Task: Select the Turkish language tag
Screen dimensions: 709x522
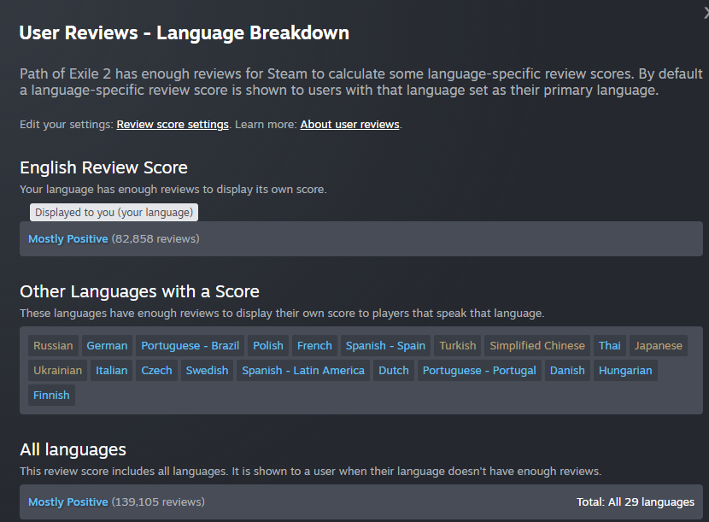Action: click(x=458, y=346)
